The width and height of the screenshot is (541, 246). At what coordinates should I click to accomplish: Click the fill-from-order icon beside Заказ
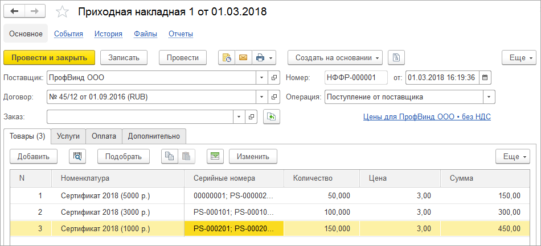point(272,116)
